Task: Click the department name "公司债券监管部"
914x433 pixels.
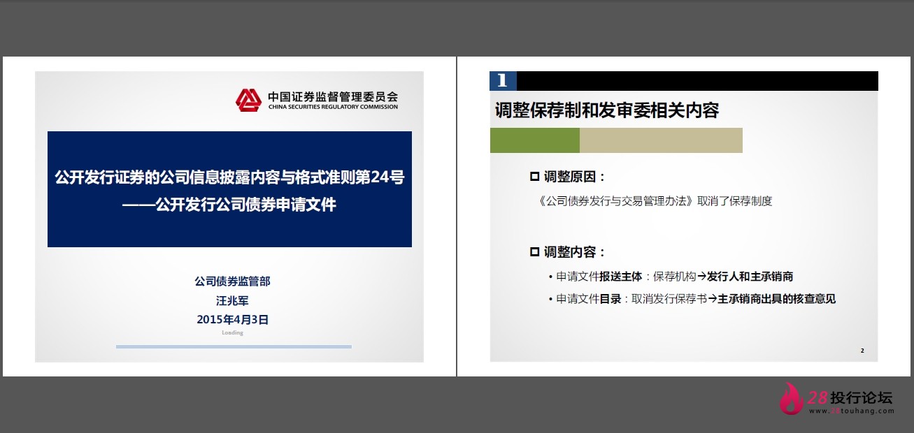Action: 232,281
